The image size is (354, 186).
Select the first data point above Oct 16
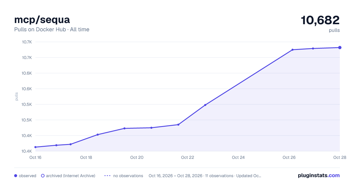[x=35, y=147]
